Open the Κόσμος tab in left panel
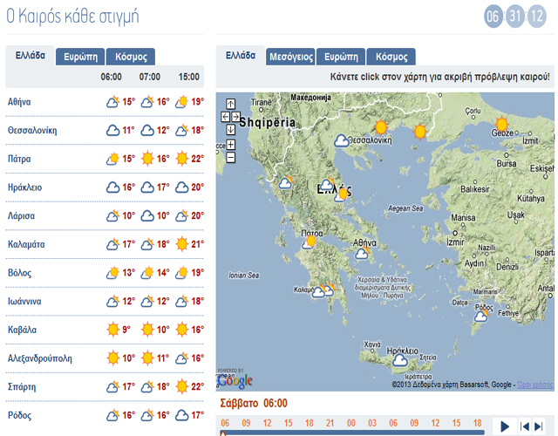This screenshot has width=558, height=436. pyautogui.click(x=130, y=57)
